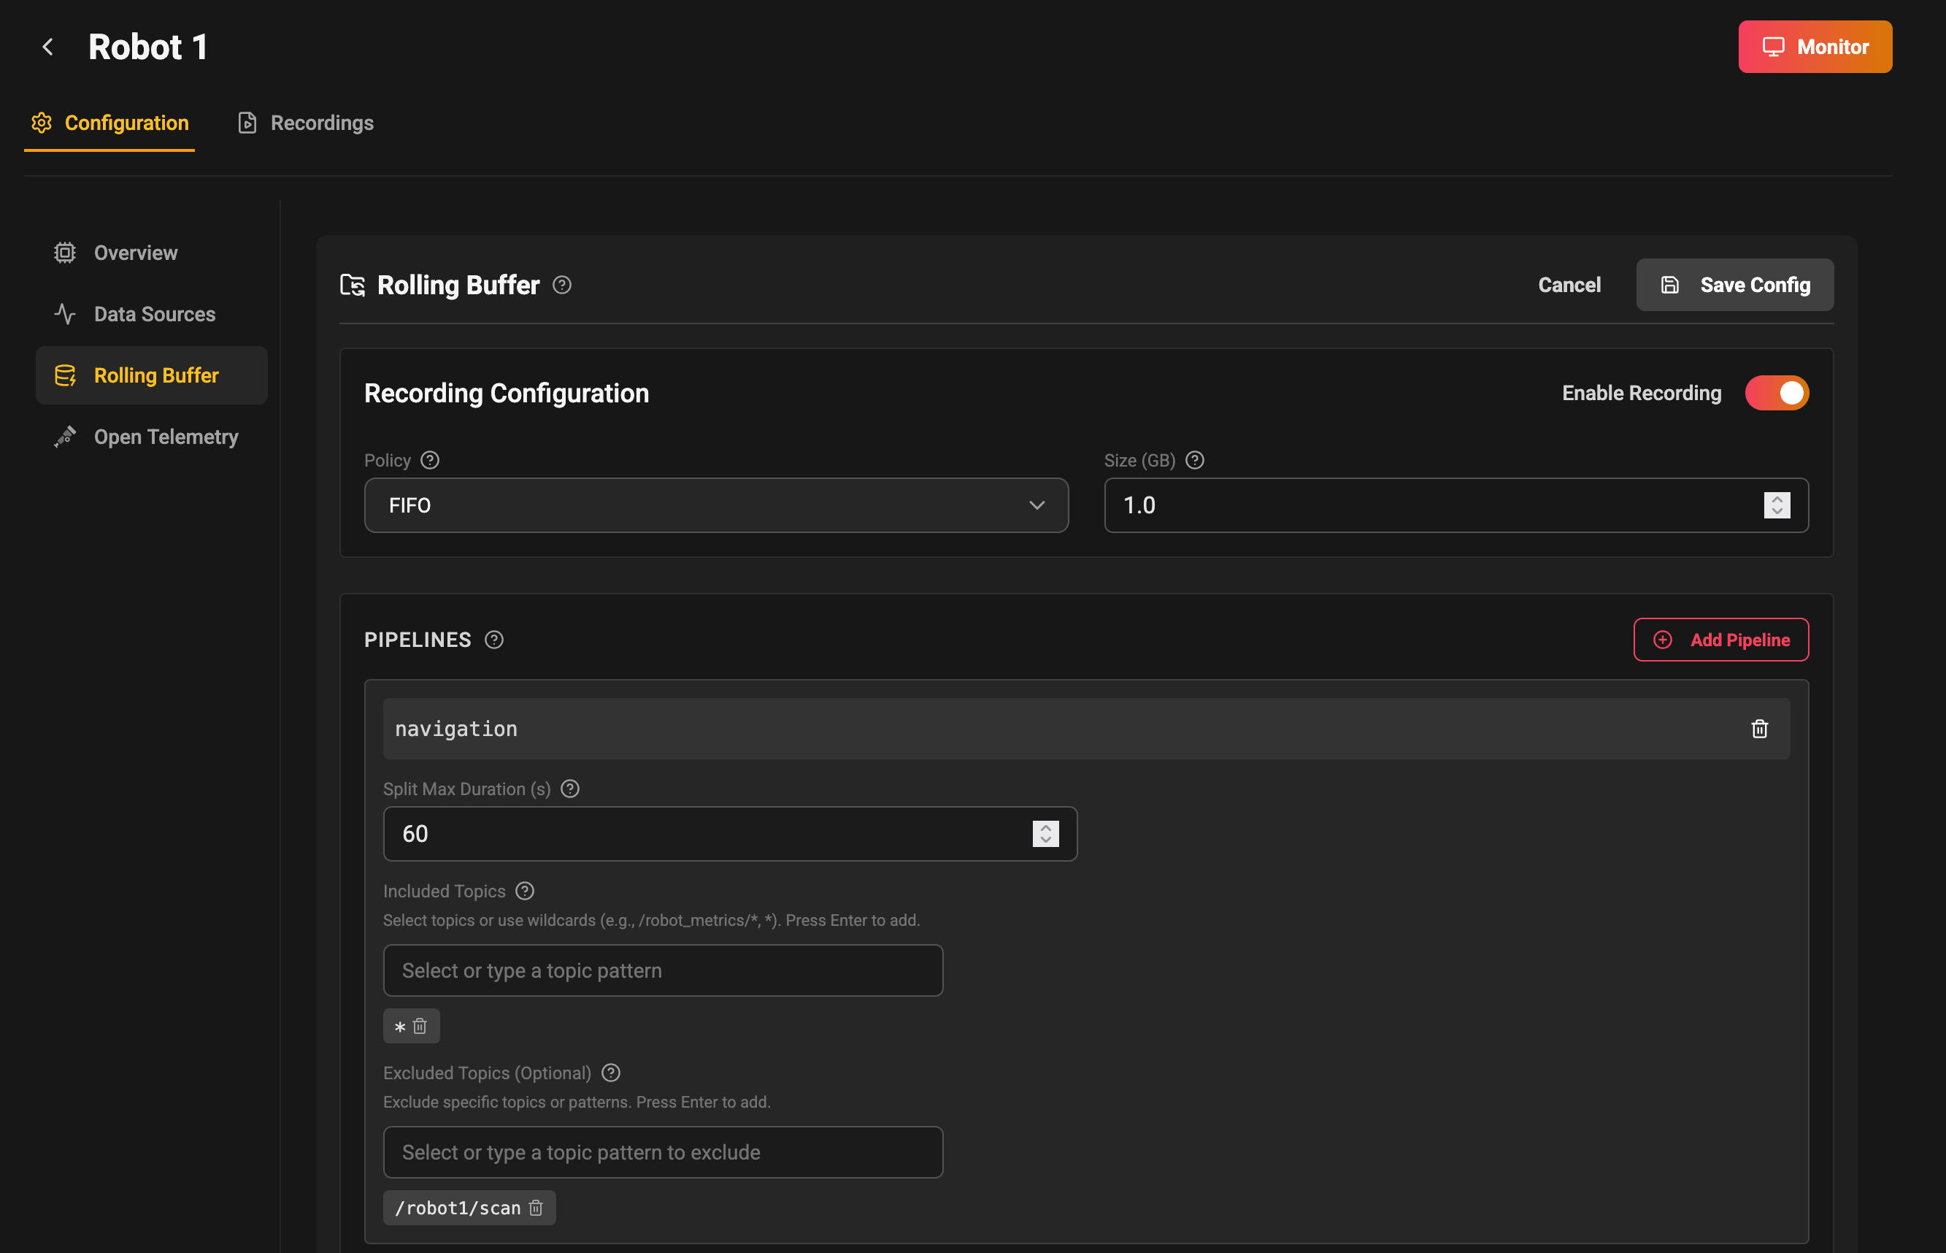Remove the /robot1/scan excluded topic
The image size is (1946, 1253).
535,1208
